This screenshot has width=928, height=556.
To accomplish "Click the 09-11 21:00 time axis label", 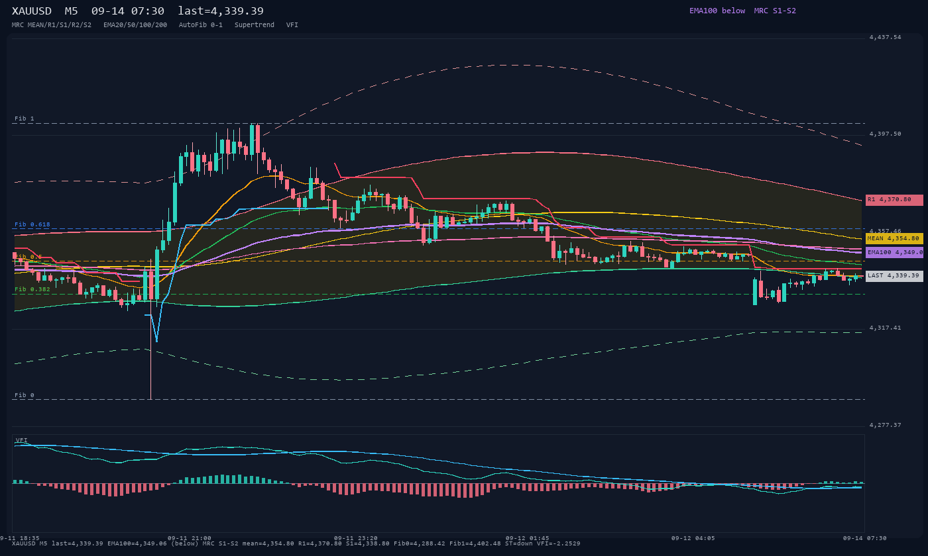I will tap(190, 538).
